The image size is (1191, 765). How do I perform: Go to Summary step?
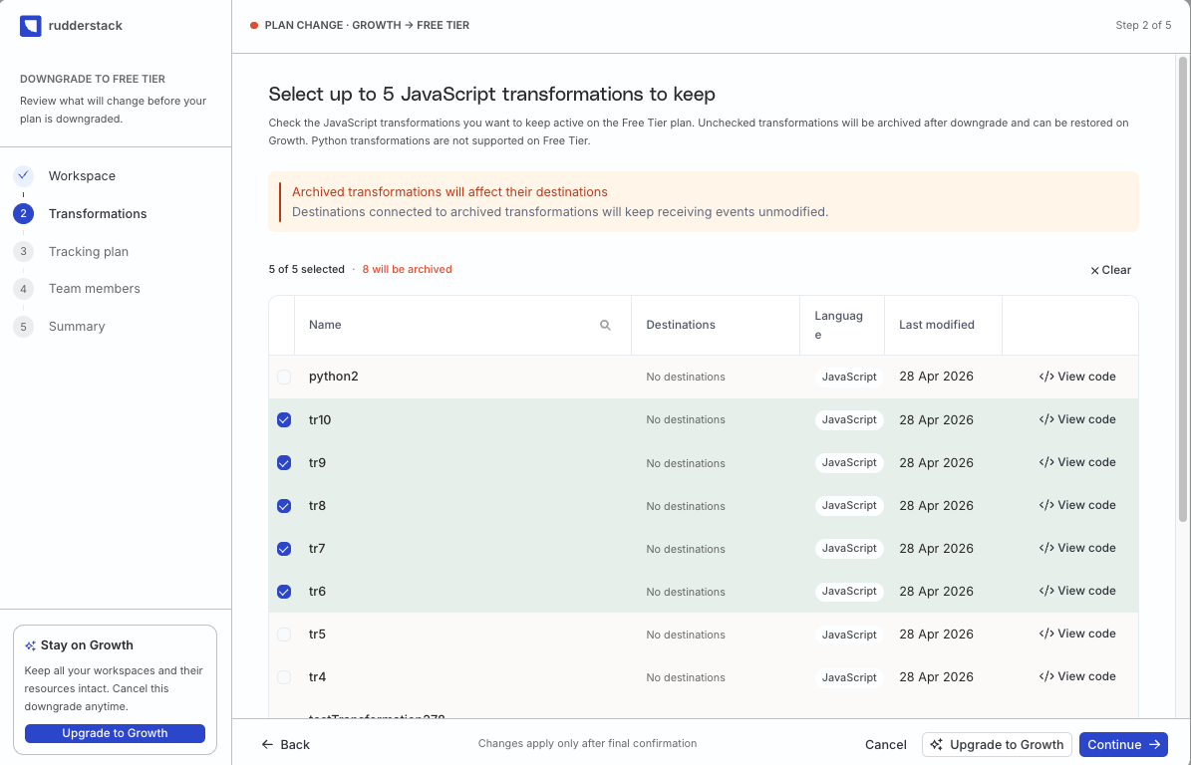click(77, 327)
